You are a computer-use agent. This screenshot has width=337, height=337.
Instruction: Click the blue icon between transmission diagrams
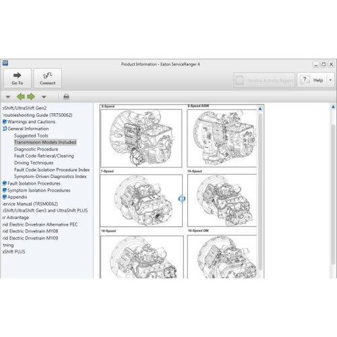pos(182,199)
